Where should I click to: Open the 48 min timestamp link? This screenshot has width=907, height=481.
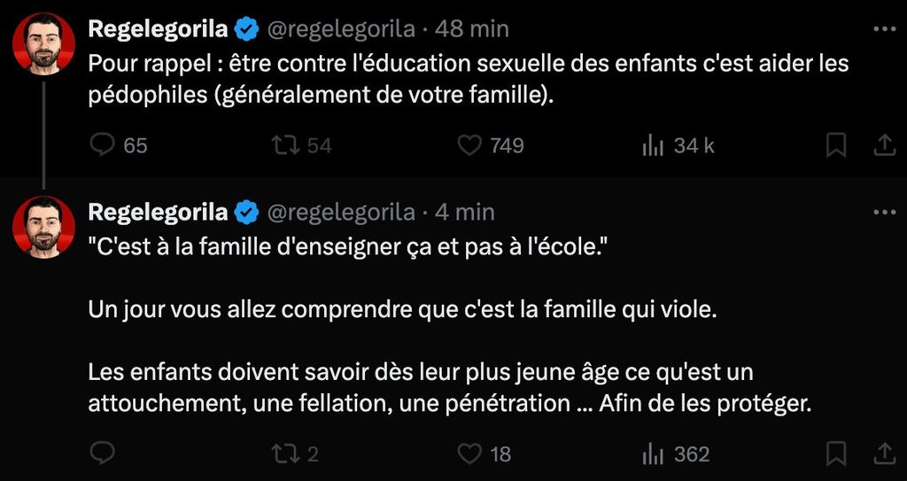(x=472, y=29)
